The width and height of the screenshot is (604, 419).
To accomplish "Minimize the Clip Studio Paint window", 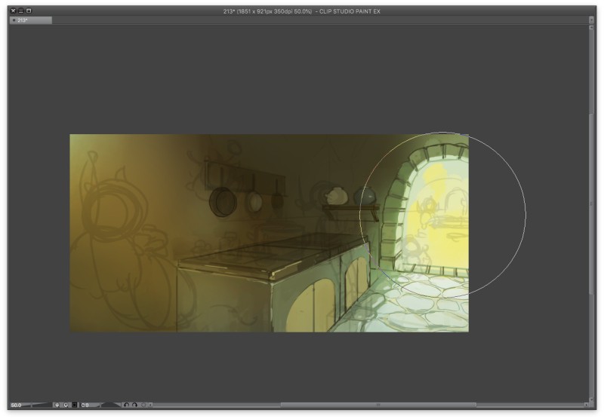I will (21, 11).
